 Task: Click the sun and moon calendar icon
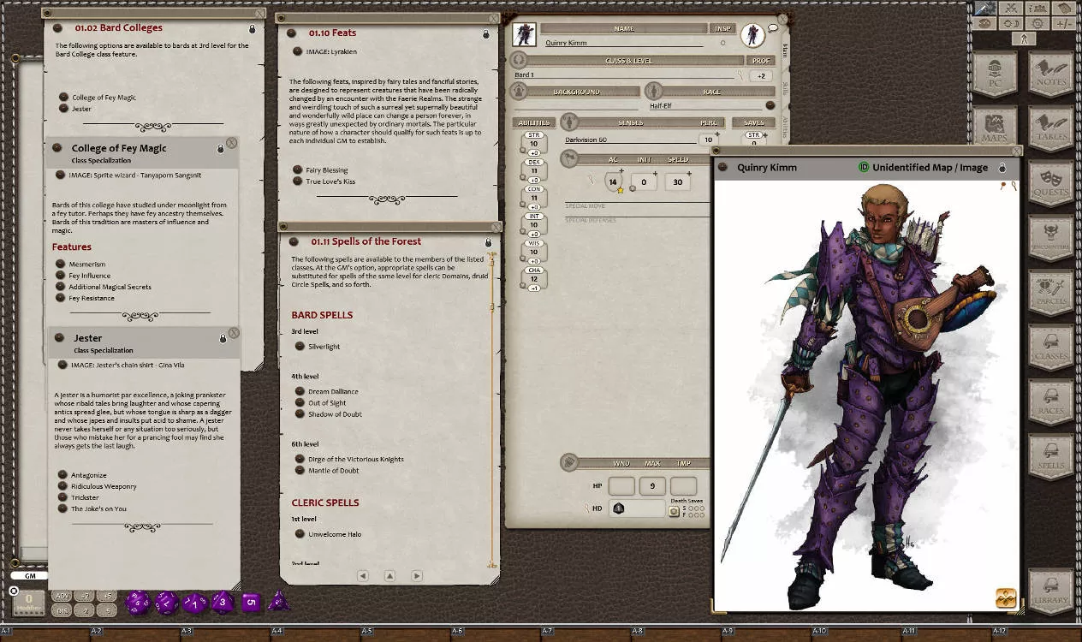[1012, 24]
